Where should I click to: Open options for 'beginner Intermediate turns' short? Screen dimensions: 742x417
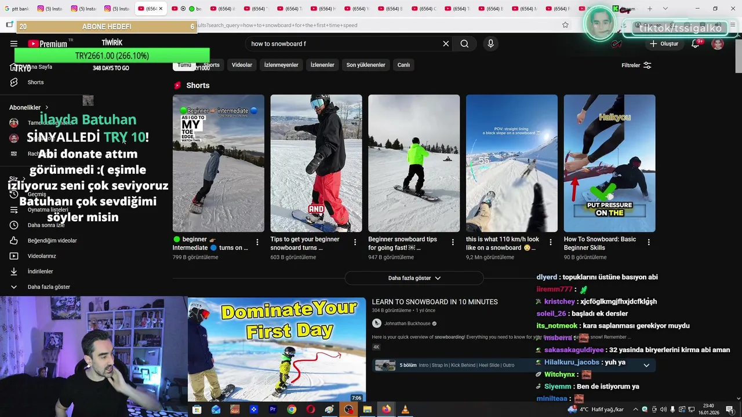pyautogui.click(x=257, y=242)
